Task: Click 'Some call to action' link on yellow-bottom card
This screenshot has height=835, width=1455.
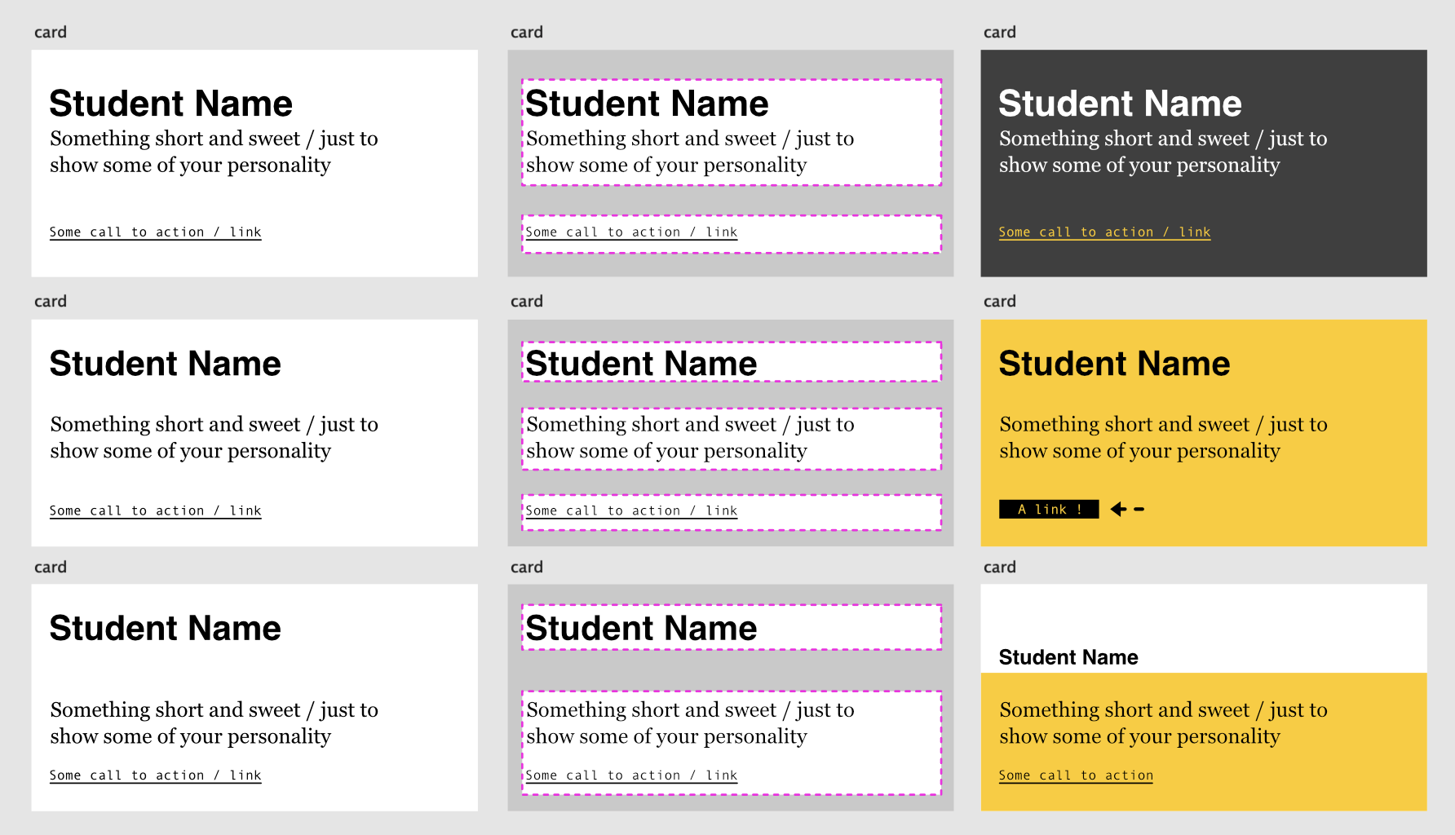Action: tap(1076, 775)
